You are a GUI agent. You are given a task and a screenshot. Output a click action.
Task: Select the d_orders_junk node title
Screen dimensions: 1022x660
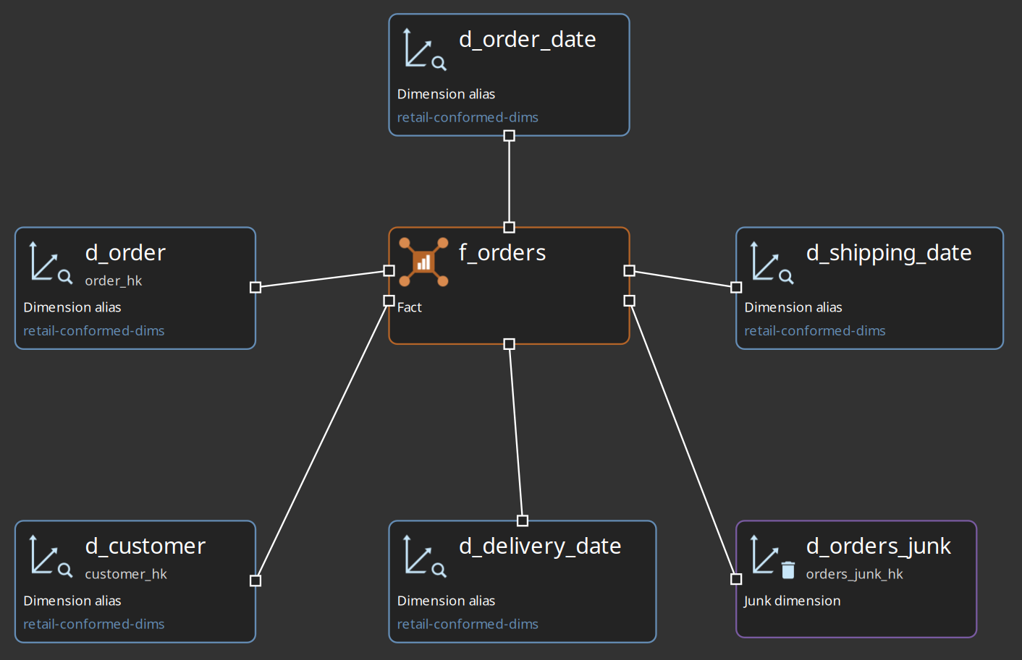878,547
